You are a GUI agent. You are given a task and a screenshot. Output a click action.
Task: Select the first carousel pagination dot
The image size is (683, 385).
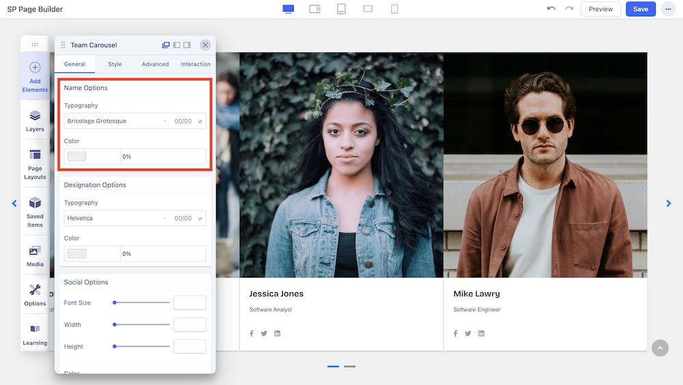(333, 367)
